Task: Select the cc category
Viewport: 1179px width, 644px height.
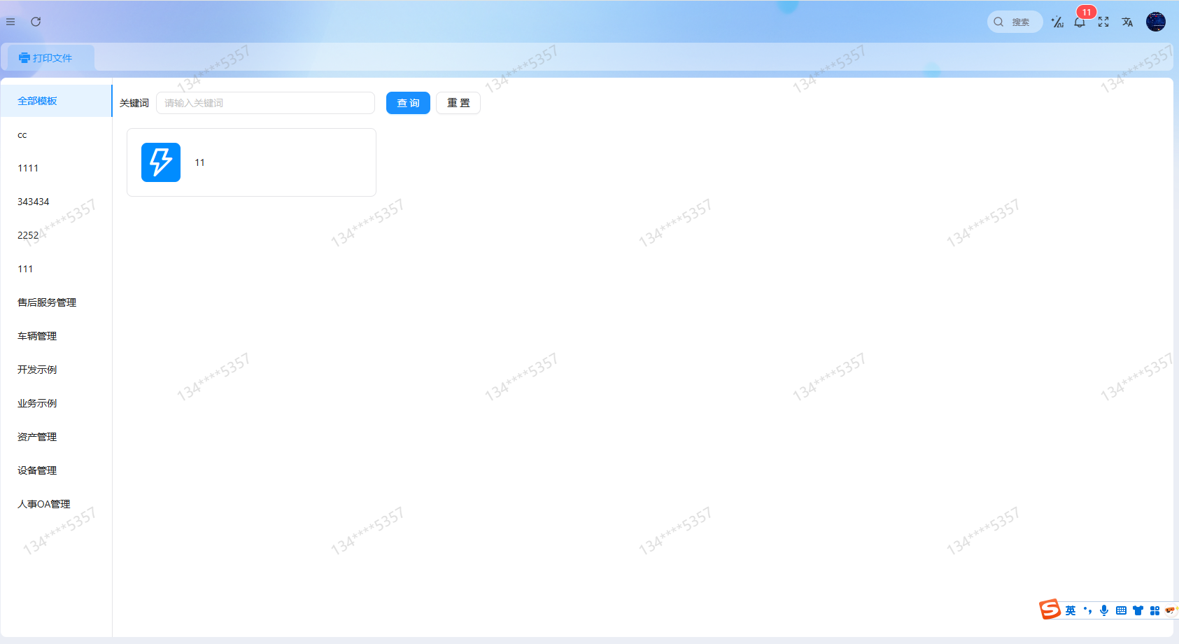Action: coord(56,134)
